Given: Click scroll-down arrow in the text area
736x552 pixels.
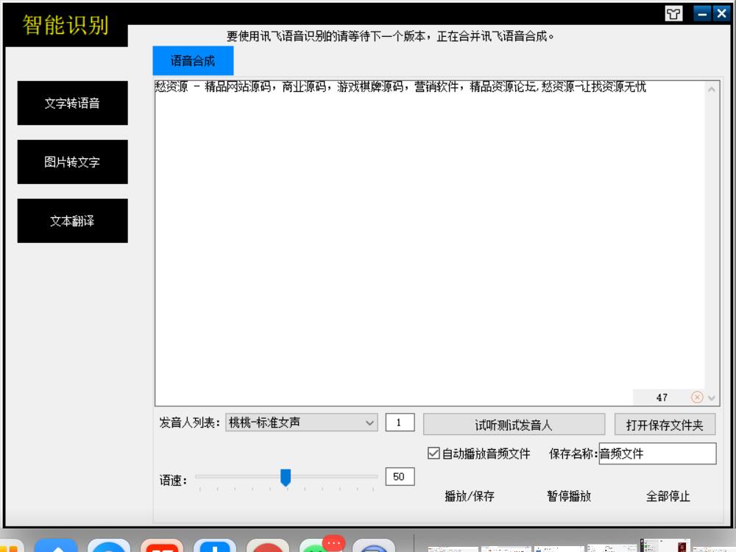Looking at the screenshot, I should point(711,397).
